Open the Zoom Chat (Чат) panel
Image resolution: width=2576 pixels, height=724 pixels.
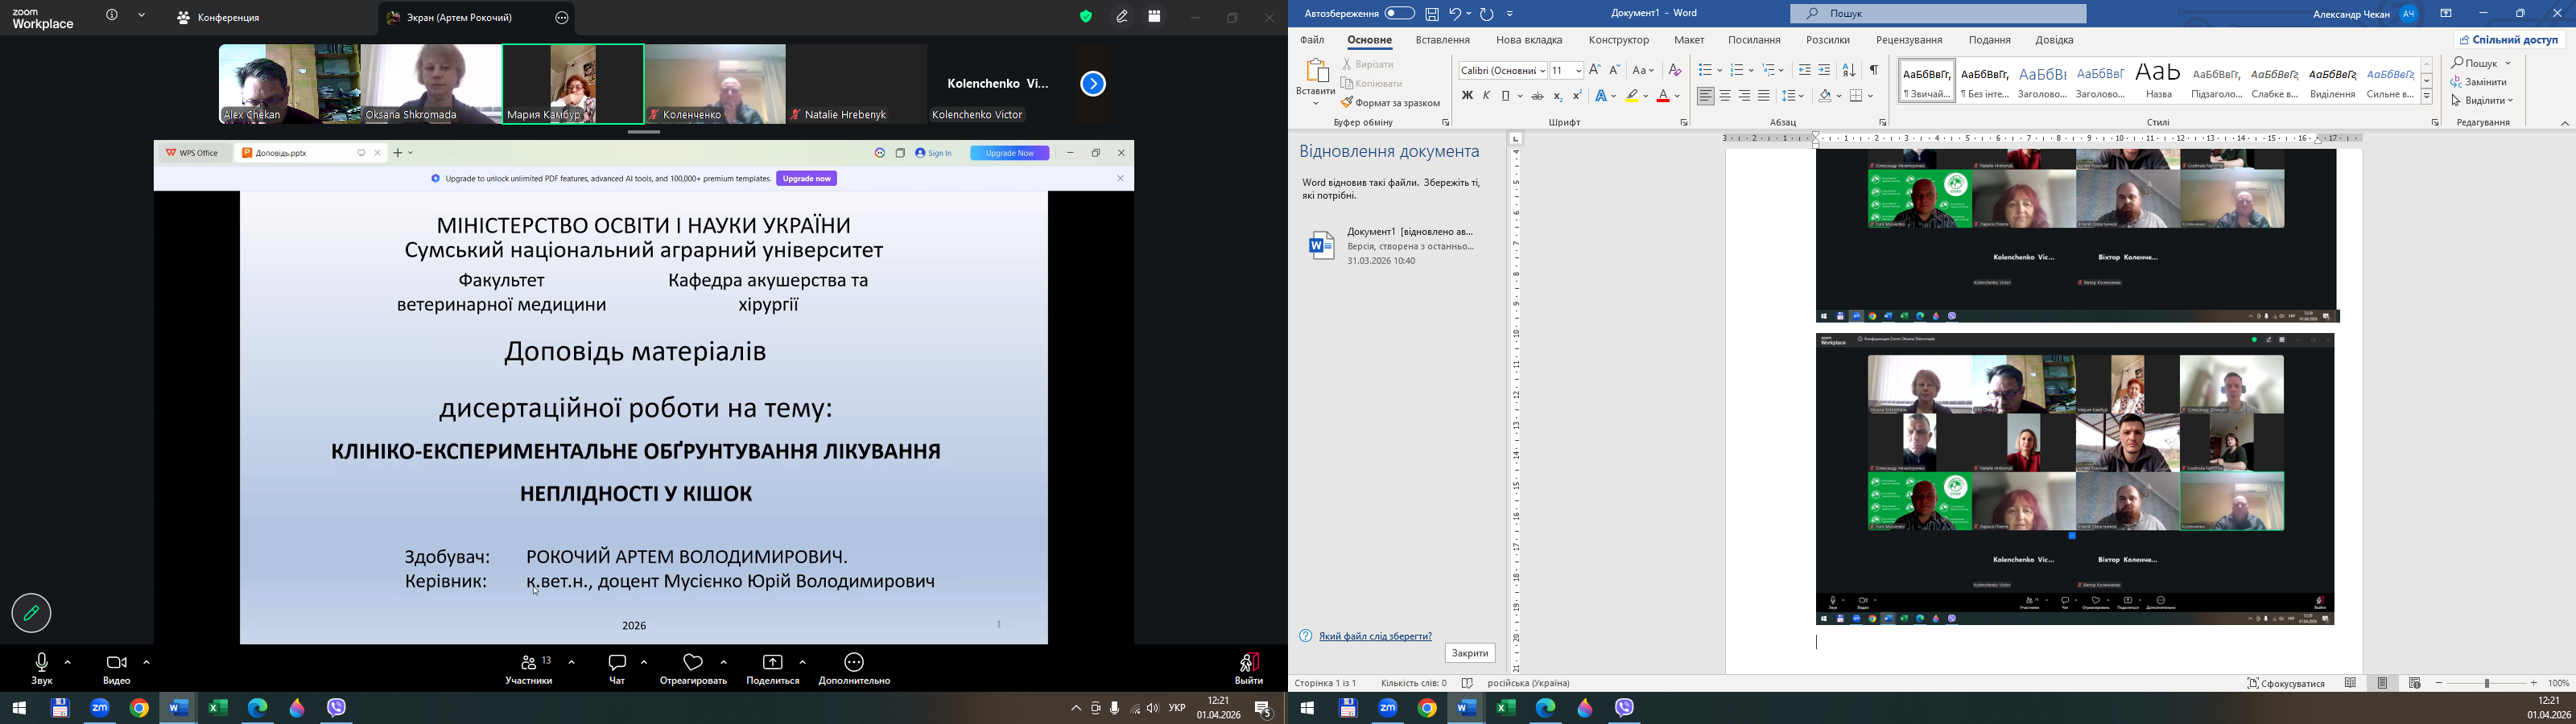pos(617,664)
